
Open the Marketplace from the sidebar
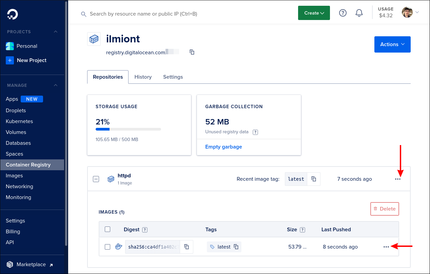32,264
